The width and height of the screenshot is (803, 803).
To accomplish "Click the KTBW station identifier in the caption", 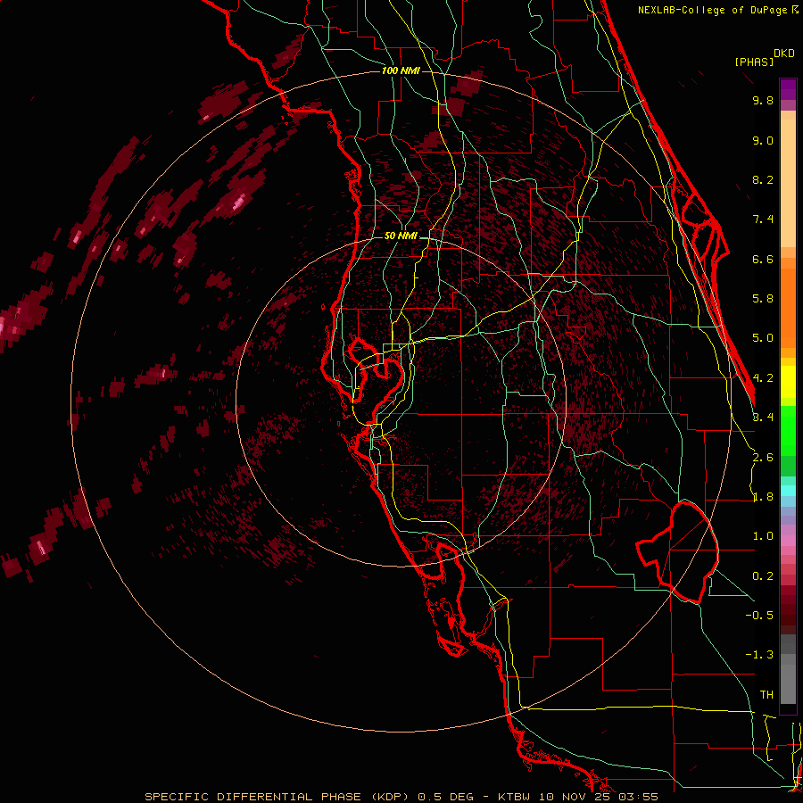I will (x=513, y=797).
